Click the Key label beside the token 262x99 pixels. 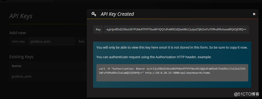pyautogui.click(x=98, y=30)
